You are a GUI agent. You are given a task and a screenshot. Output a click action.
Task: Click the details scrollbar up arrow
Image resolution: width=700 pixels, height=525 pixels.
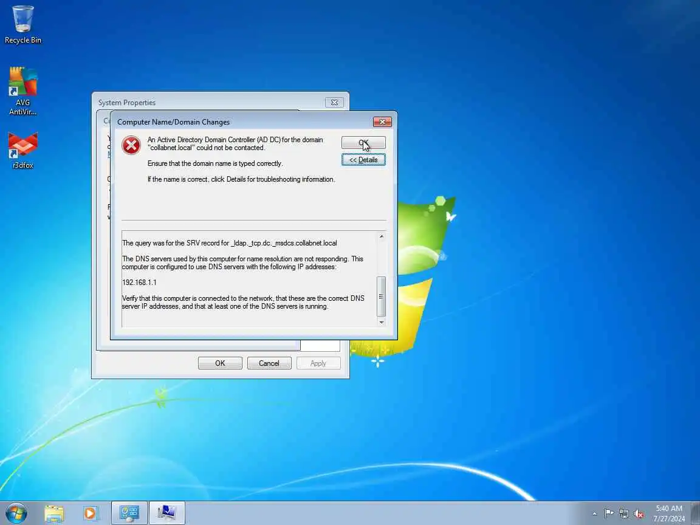coord(381,236)
